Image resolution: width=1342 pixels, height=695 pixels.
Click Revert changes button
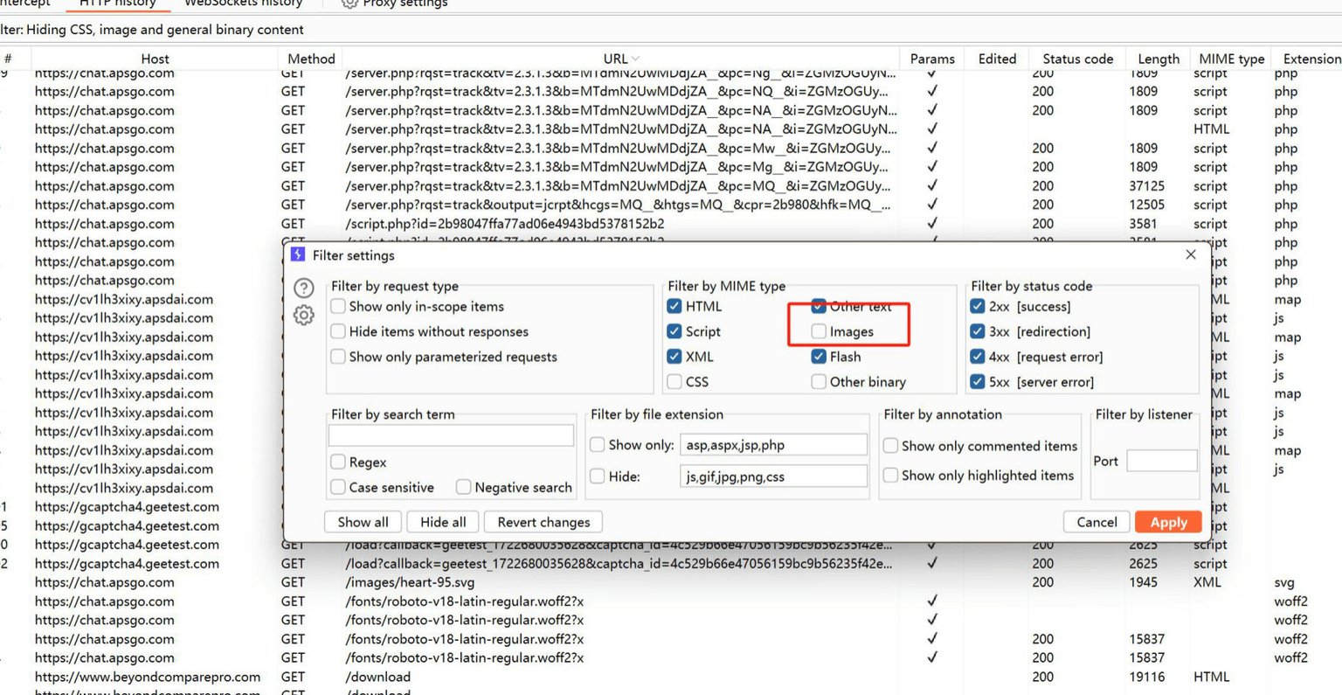click(543, 522)
